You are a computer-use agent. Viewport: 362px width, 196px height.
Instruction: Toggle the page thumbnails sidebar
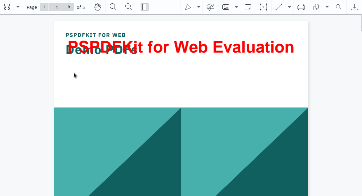7,7
